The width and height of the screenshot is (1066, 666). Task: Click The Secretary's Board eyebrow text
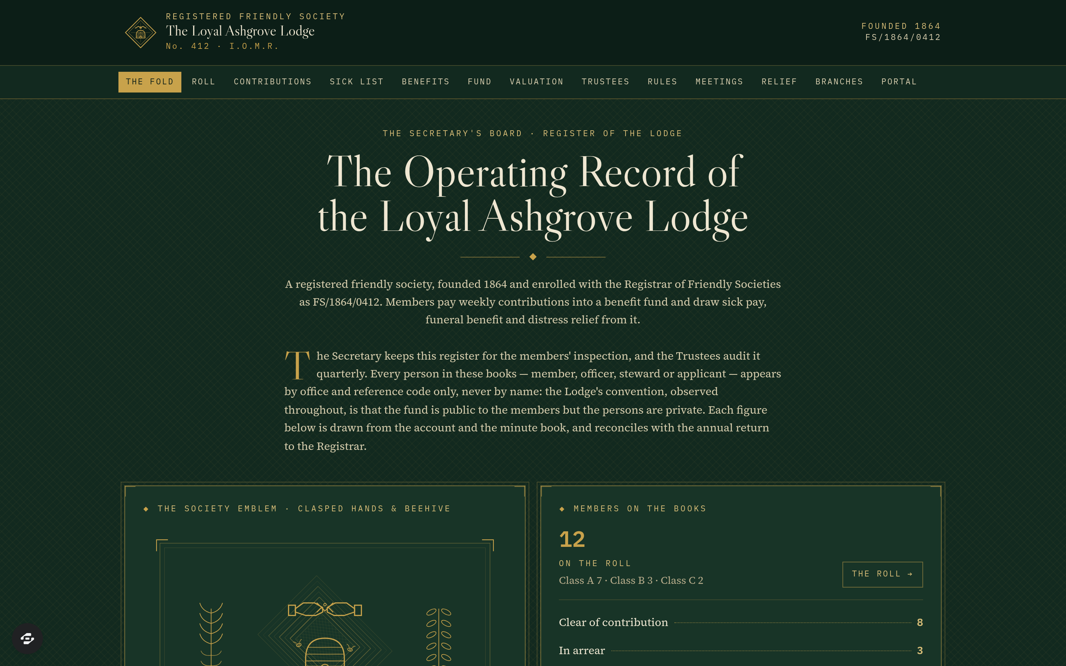(x=533, y=134)
